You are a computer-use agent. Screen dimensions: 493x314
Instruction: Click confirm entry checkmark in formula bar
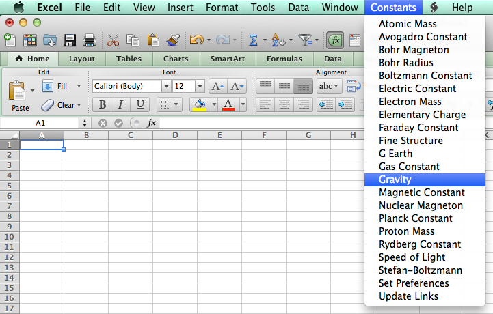pos(118,123)
